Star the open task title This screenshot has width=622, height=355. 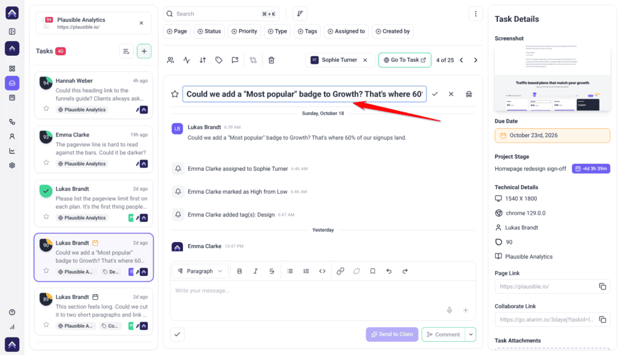175,94
